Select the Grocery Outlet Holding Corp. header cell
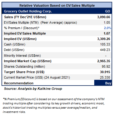This screenshot has height=115, width=114. coord(28,11)
